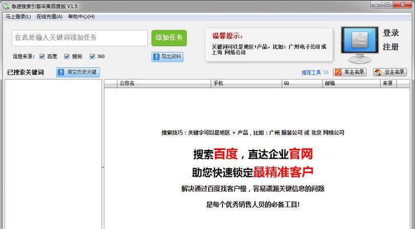Click the 注册 link
Viewport: 415px width, 229px height.
391,47
